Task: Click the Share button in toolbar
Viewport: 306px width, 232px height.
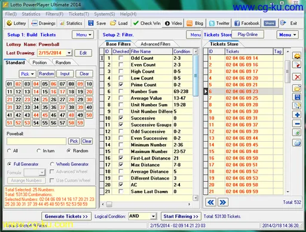Action: click(270, 23)
